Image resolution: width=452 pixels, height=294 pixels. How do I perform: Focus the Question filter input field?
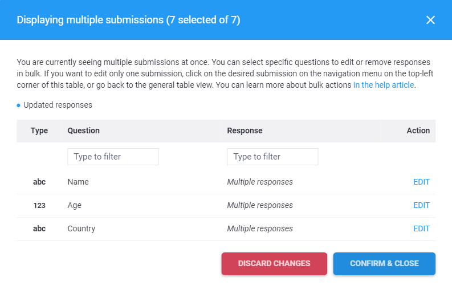click(113, 157)
